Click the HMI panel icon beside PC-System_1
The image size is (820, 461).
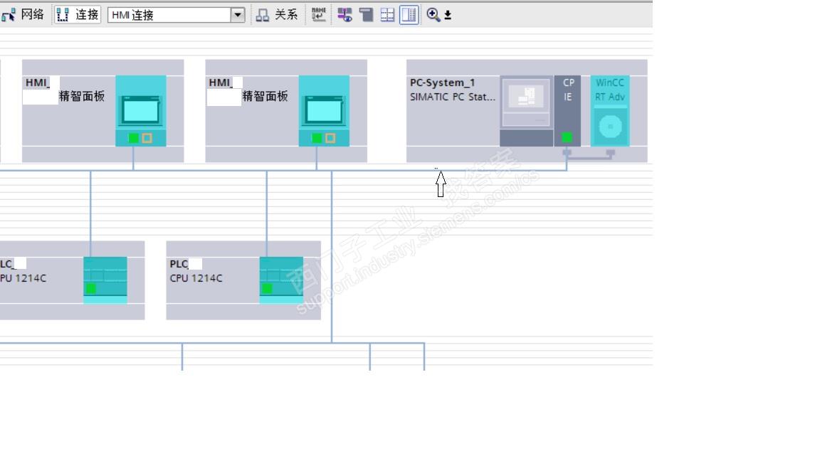[x=324, y=111]
